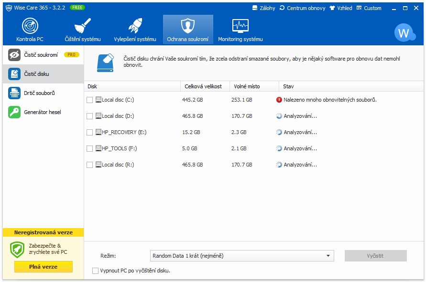Click the Zálohy backup icon
This screenshot has height=282, width=426.
254,8
